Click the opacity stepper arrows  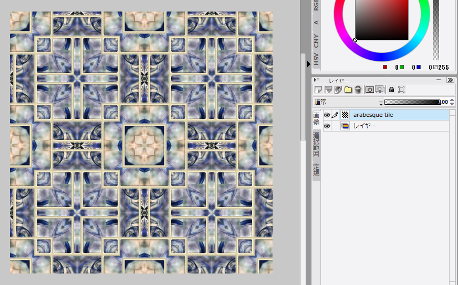click(x=452, y=102)
